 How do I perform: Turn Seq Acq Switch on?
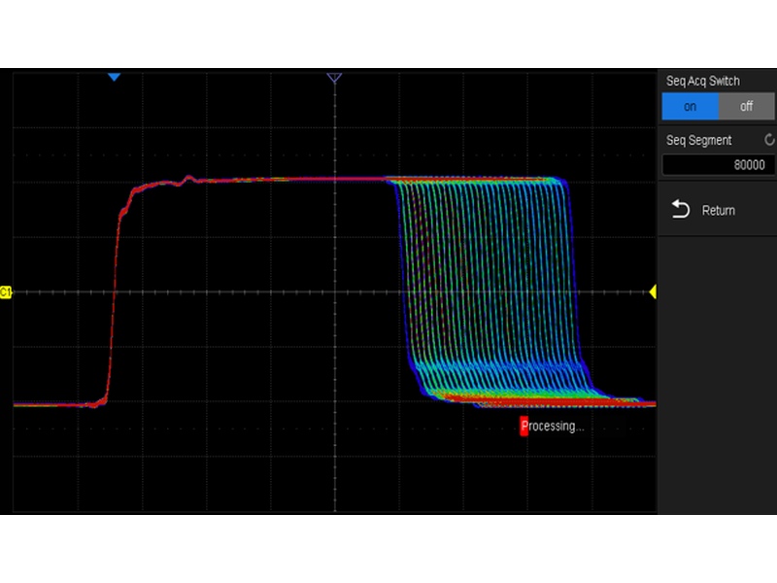pyautogui.click(x=690, y=107)
